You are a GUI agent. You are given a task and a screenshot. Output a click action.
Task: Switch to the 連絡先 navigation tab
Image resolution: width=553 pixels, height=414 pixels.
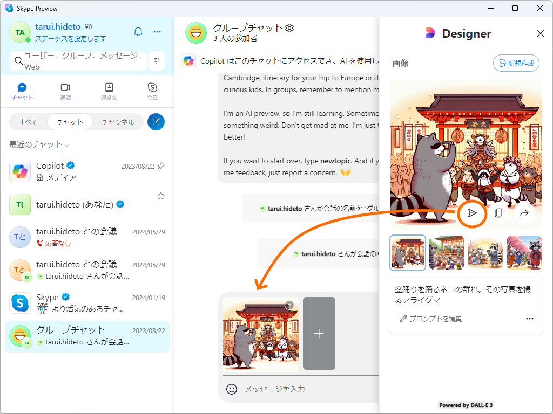(109, 92)
